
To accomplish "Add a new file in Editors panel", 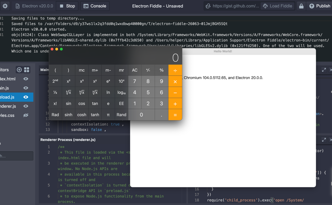I will pyautogui.click(x=19, y=70).
